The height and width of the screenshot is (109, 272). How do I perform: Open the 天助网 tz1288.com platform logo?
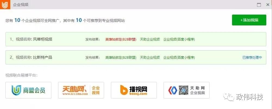pos(81,90)
